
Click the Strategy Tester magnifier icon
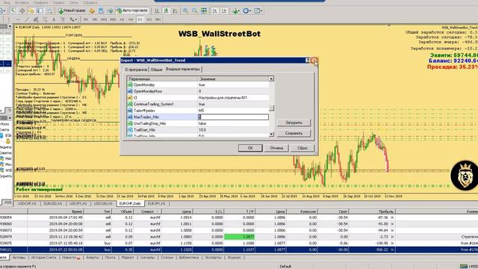(x=49, y=10)
